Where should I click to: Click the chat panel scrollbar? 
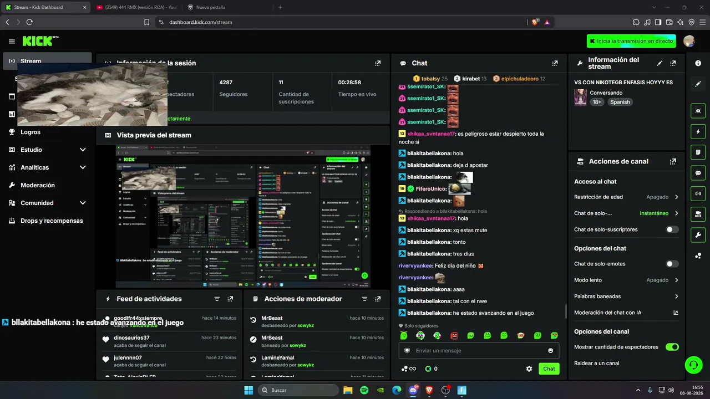pyautogui.click(x=565, y=311)
